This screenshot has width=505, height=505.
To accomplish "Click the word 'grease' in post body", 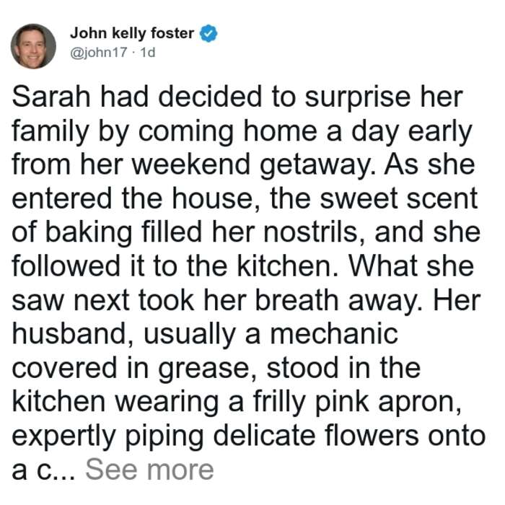I will point(207,369).
